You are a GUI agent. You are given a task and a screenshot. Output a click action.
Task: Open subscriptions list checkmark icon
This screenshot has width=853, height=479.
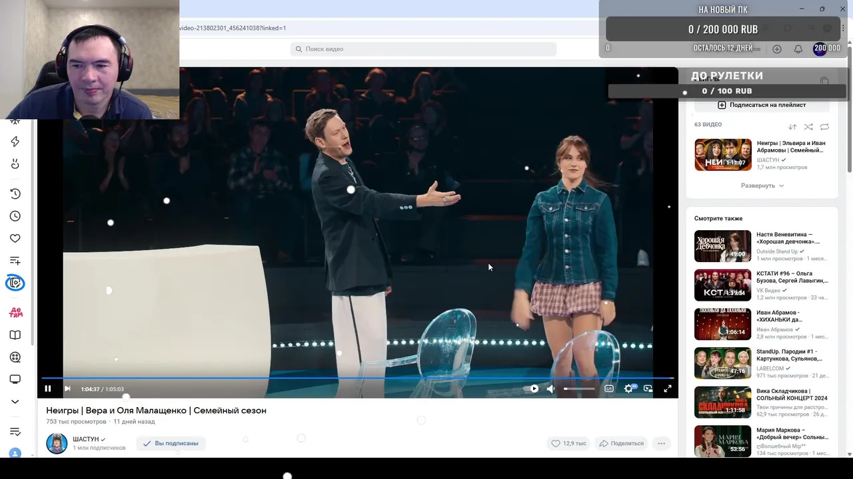[15, 432]
